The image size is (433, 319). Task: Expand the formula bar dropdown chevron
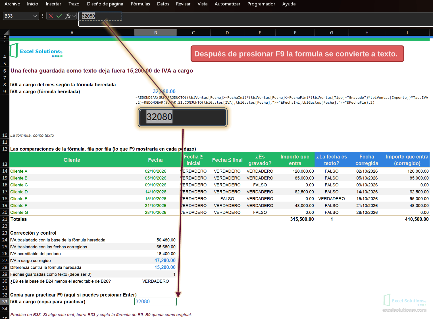click(74, 16)
